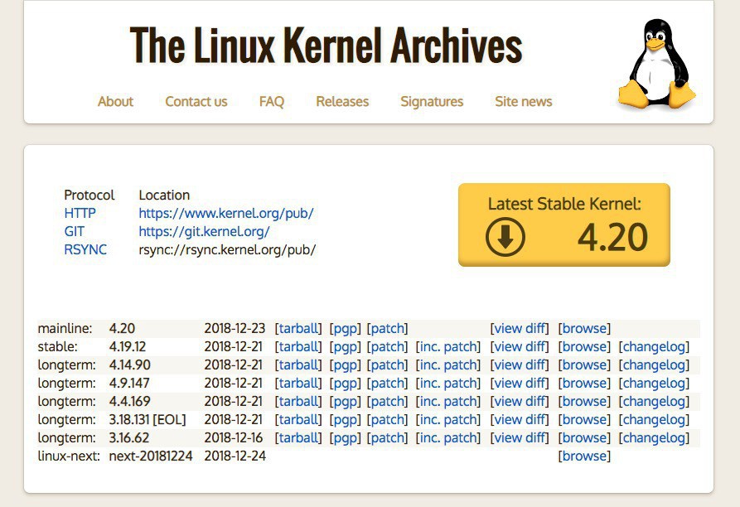740x507 pixels.
Task: Open the Contact us page
Action: tap(196, 101)
